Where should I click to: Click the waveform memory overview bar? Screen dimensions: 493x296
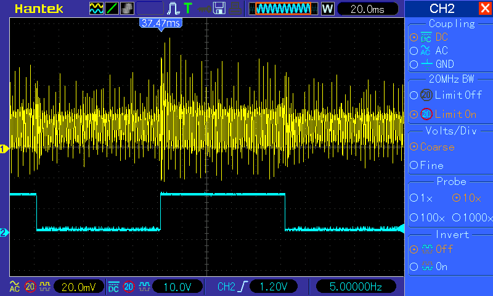[283, 9]
